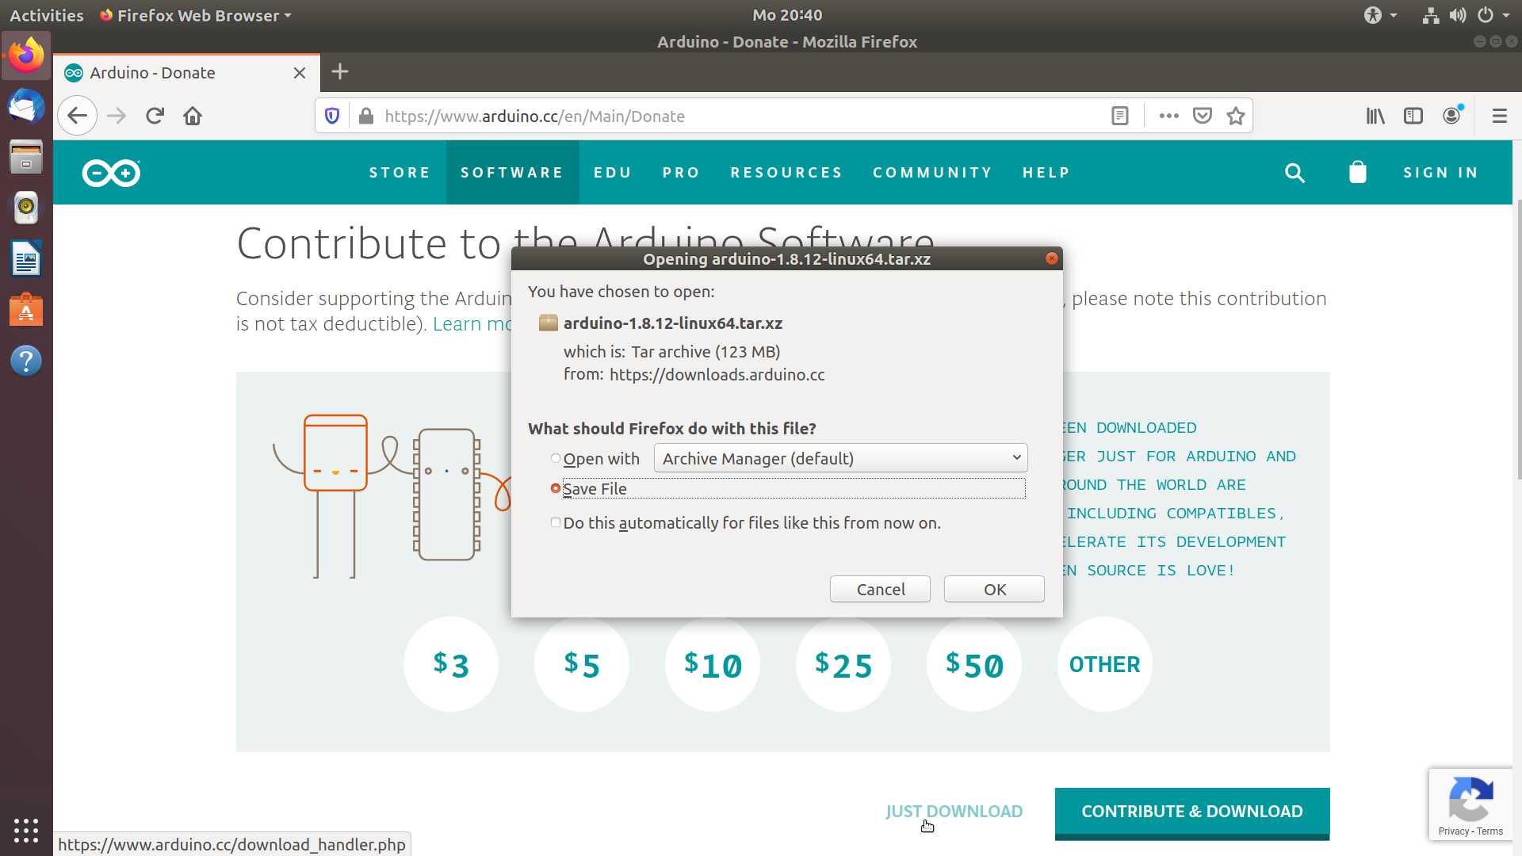Follow the Learn more link
The width and height of the screenshot is (1522, 856).
tap(472, 323)
